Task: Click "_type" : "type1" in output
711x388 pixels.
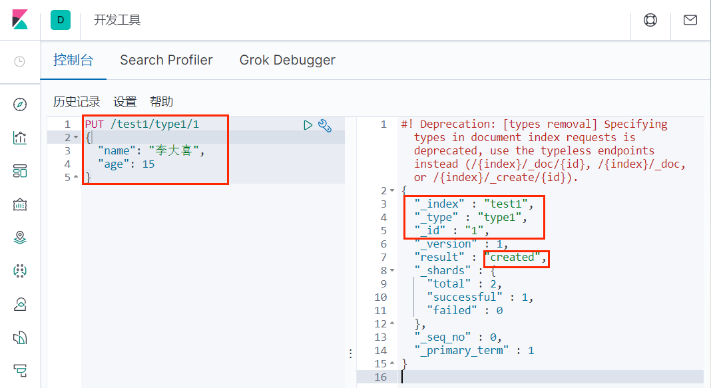Action: point(471,217)
